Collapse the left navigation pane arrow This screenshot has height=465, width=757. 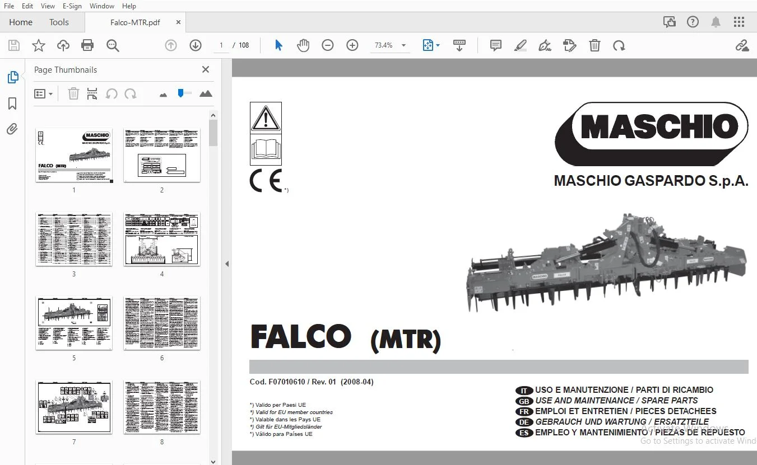pos(227,264)
